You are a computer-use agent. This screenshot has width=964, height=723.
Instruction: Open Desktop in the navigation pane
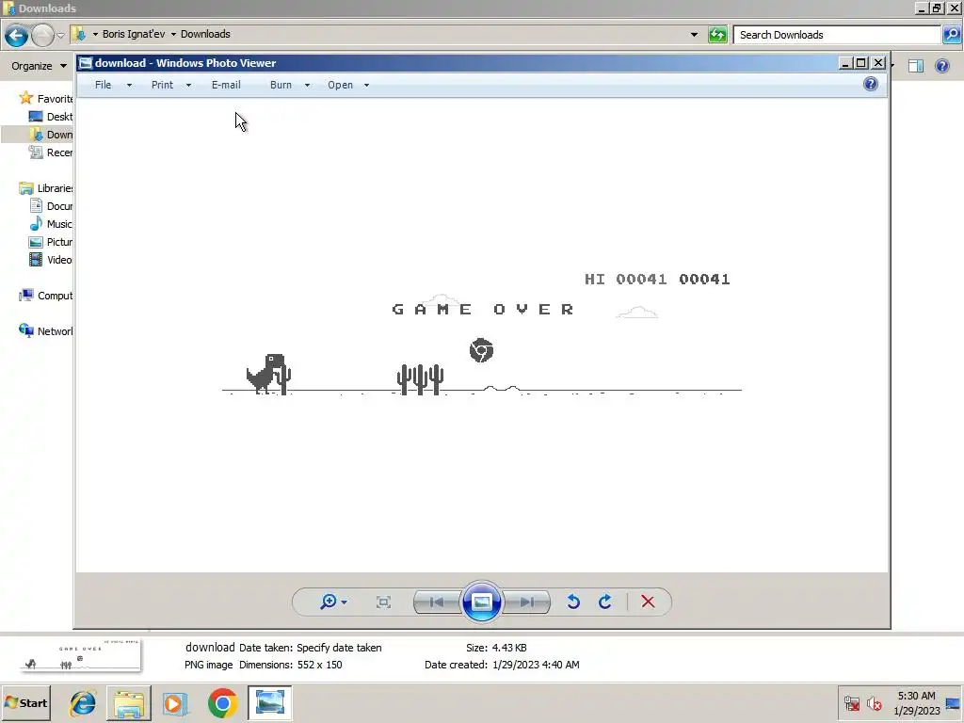[51, 116]
